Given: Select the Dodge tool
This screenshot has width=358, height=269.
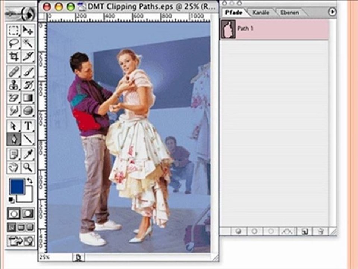Looking at the screenshot, I should [x=28, y=111].
